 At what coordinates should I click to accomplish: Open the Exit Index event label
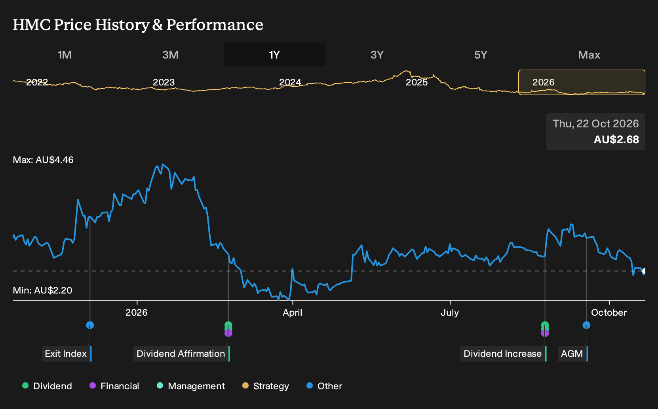click(67, 354)
